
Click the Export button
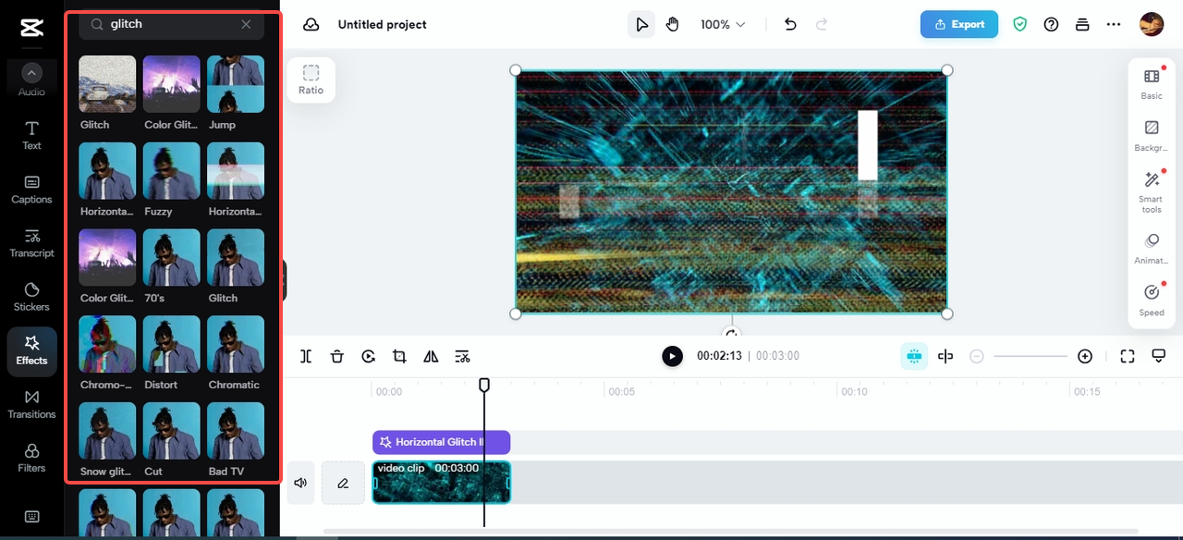[959, 24]
